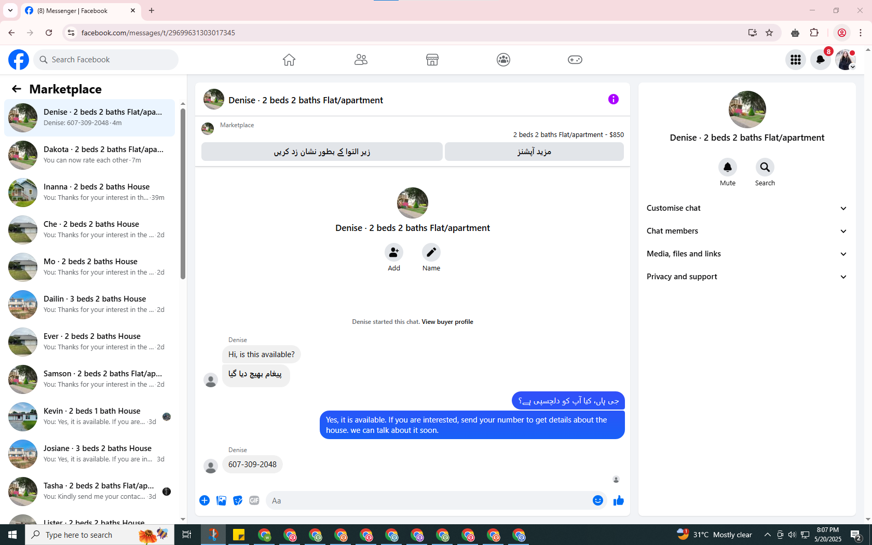Open the Windows Start menu
This screenshot has width=872, height=545.
coord(12,535)
